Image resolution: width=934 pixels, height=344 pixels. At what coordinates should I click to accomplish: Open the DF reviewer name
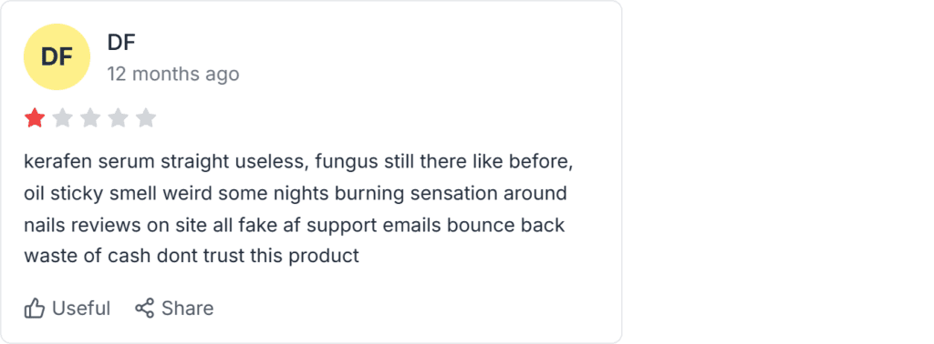pyautogui.click(x=121, y=42)
